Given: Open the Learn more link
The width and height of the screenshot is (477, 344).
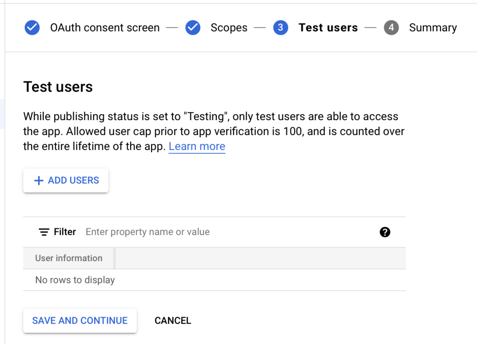Looking at the screenshot, I should point(197,147).
